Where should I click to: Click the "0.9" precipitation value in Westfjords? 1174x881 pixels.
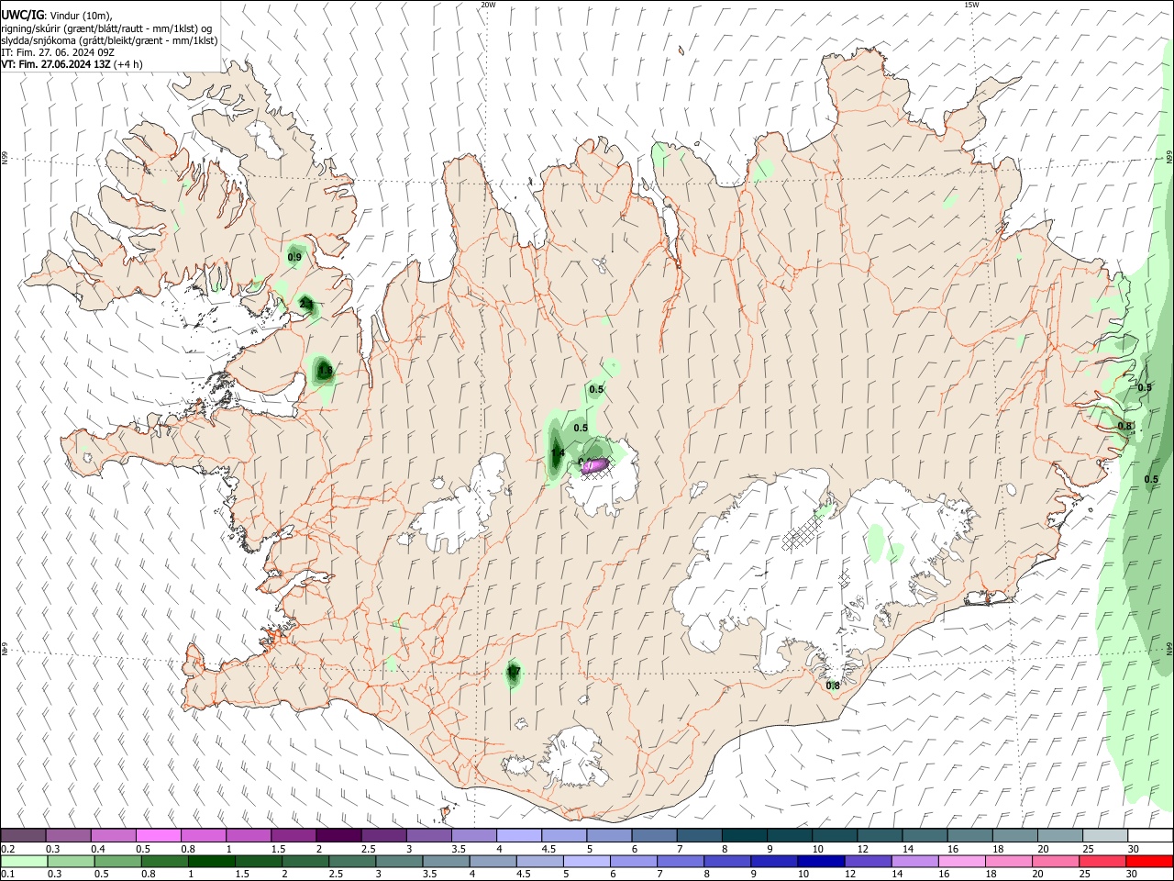coord(294,258)
